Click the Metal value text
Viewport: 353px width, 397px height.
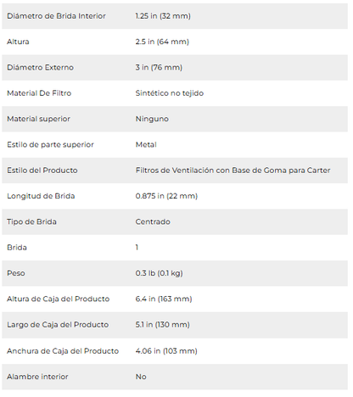click(x=146, y=144)
